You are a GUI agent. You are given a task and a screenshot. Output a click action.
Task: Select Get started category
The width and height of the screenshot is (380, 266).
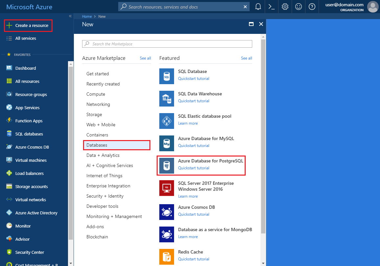click(x=98, y=74)
